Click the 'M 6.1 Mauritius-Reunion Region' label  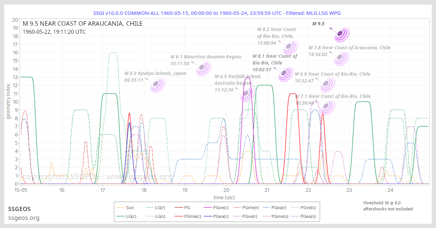[x=206, y=57]
